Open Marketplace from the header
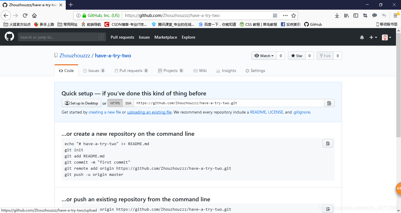The width and height of the screenshot is (401, 213). pos(166,37)
